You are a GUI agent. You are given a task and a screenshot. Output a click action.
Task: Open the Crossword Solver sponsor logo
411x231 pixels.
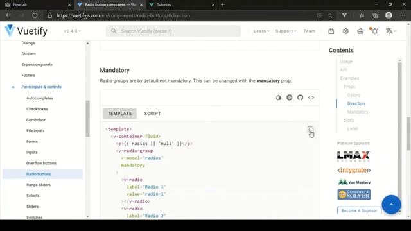[x=354, y=194]
